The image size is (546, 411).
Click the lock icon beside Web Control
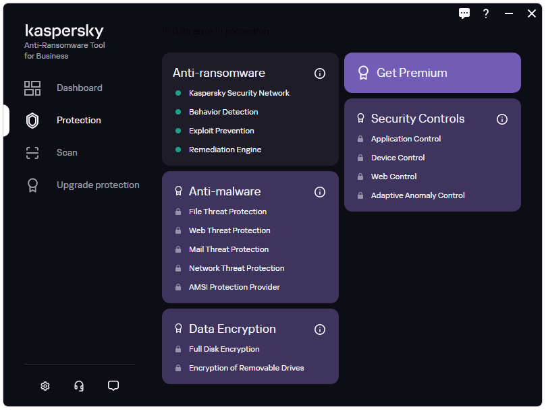[x=360, y=177]
